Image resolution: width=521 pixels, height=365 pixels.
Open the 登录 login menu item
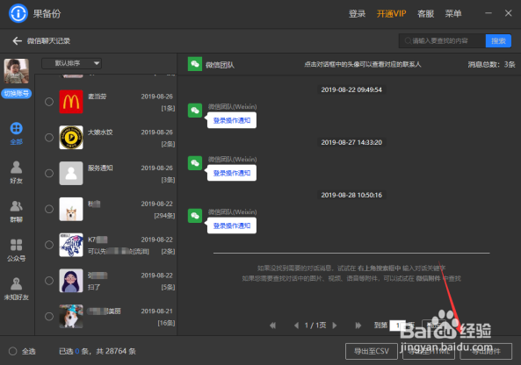click(358, 14)
